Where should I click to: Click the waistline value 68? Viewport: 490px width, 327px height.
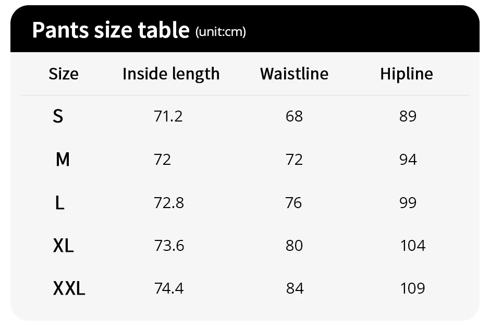(x=294, y=116)
